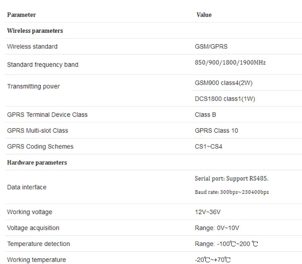Select the GPRS Terminal Device Class label
The image size is (302, 264).
[x=47, y=115]
